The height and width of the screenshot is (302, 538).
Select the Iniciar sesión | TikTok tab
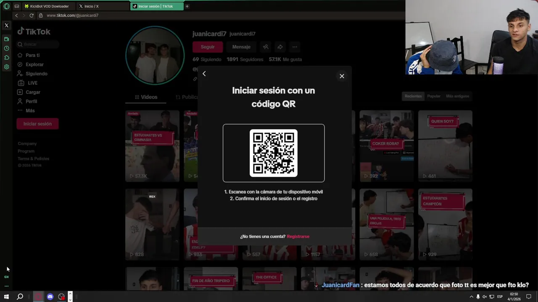157,6
